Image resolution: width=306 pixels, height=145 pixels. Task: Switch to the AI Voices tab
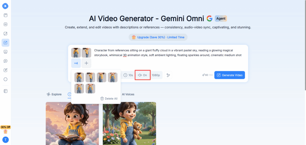tap(128, 94)
